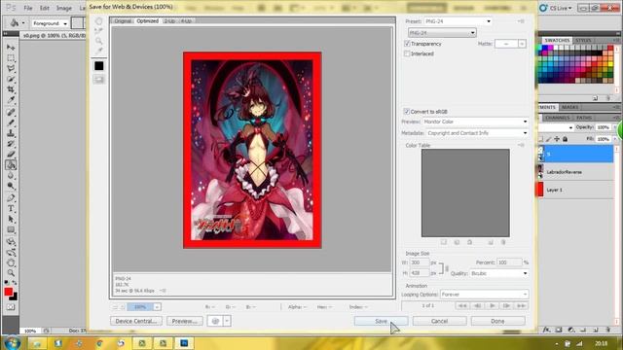Viewport: 623px width, 350px height.
Task: Select the Path Selection tool
Action: coord(11,219)
